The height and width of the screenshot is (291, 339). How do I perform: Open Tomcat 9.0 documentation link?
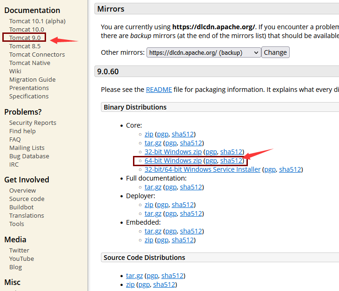point(25,38)
